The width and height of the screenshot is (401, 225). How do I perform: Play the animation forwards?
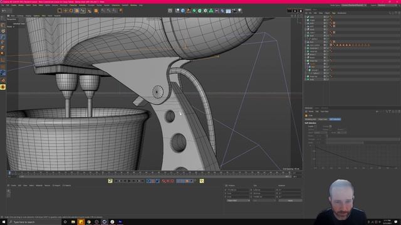tap(129, 181)
